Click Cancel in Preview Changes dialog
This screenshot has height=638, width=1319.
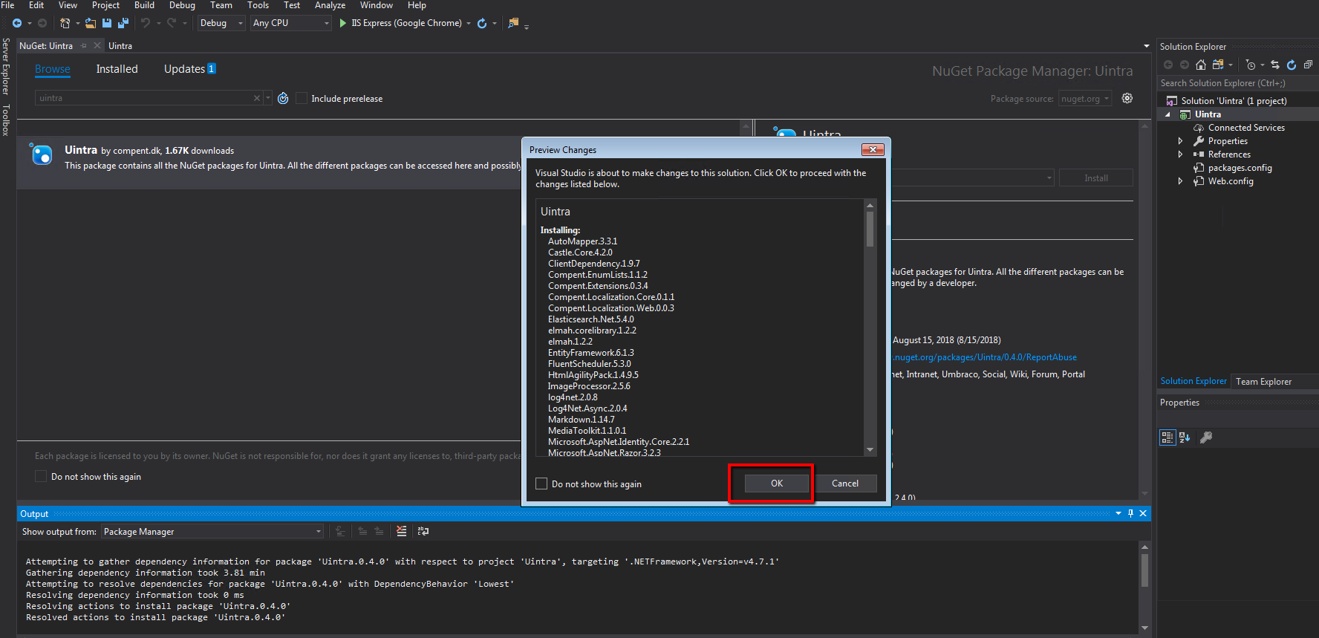coord(845,484)
